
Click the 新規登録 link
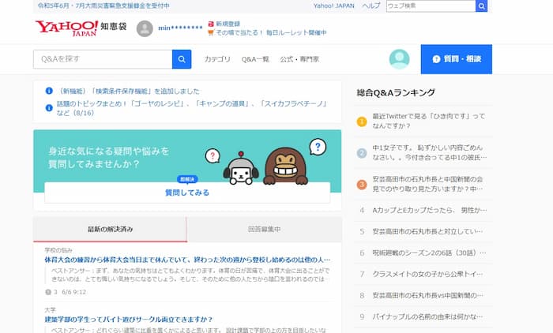228,24
